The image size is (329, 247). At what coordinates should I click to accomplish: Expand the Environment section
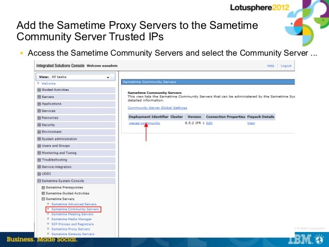click(39, 132)
